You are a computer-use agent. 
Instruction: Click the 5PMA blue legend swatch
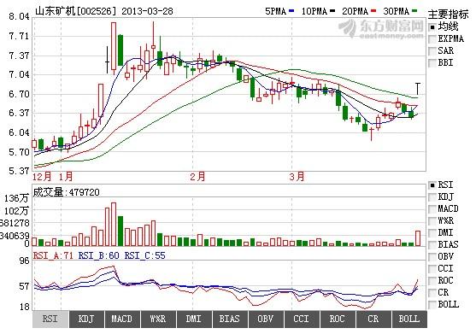291,11
